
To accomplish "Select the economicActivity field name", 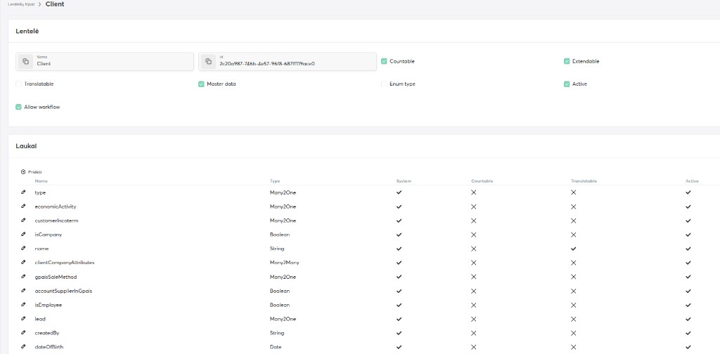I will click(56, 206).
